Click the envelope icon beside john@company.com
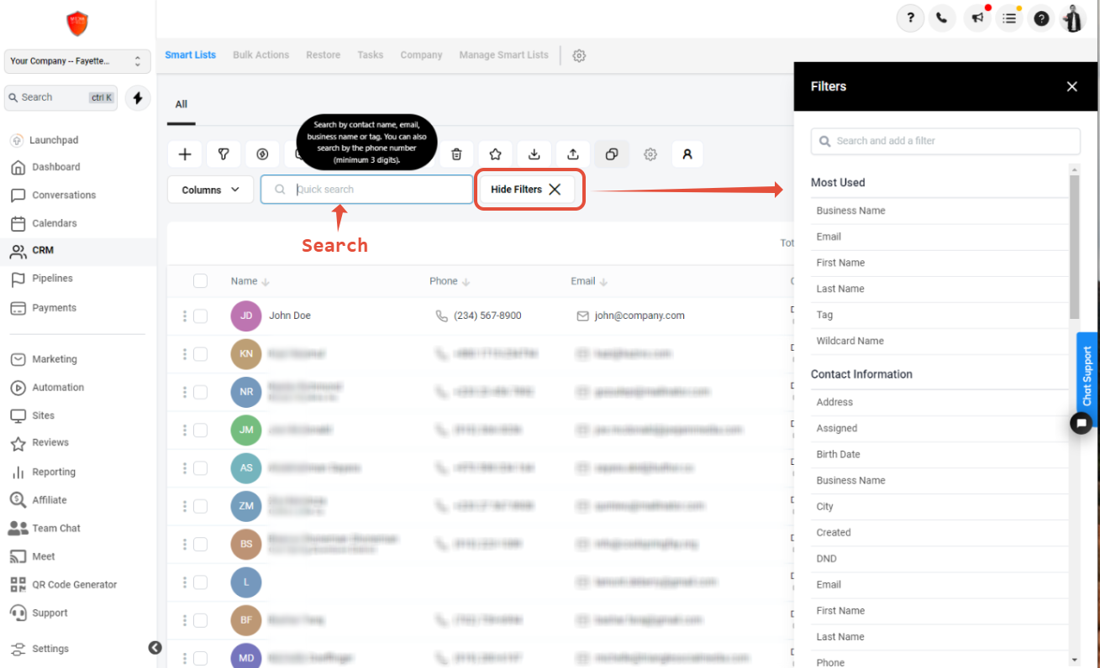Image resolution: width=1100 pixels, height=668 pixels. (x=582, y=316)
